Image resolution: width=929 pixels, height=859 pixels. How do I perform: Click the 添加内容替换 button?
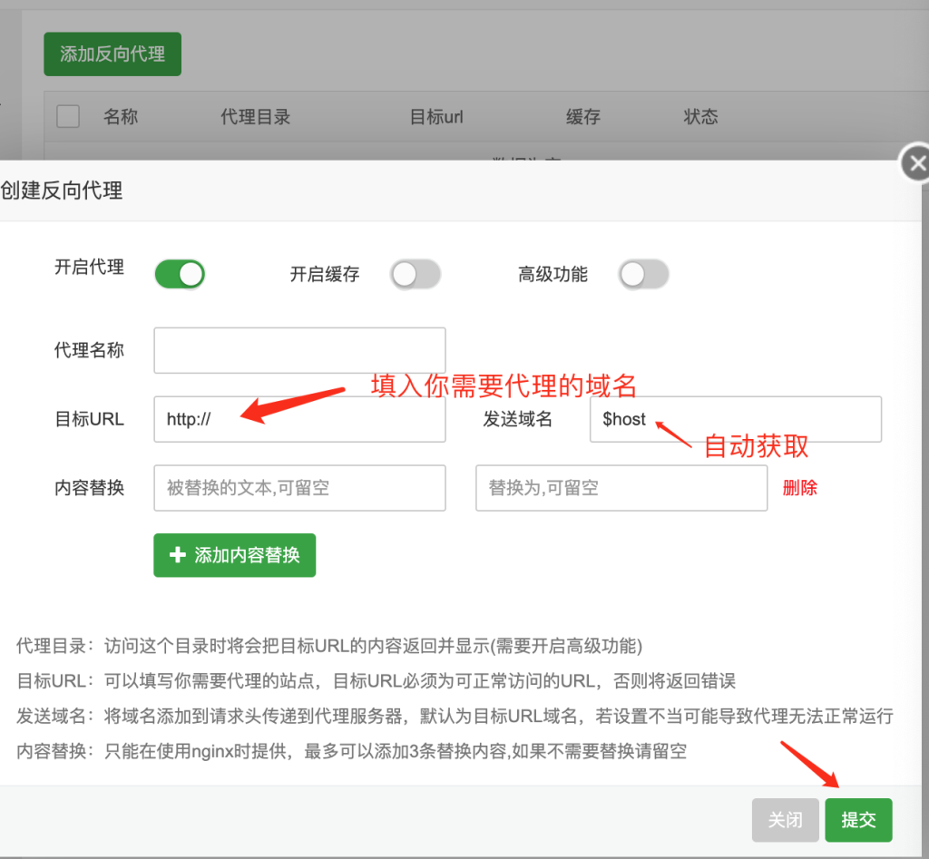point(234,555)
